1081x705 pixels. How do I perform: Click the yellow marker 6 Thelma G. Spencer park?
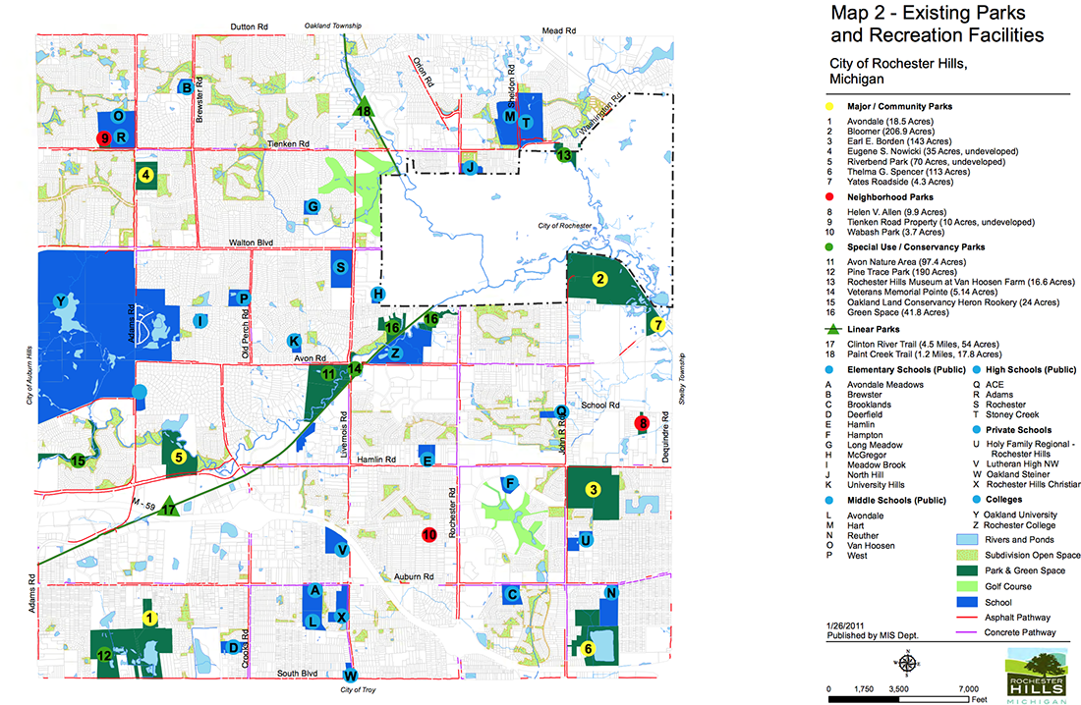click(588, 648)
